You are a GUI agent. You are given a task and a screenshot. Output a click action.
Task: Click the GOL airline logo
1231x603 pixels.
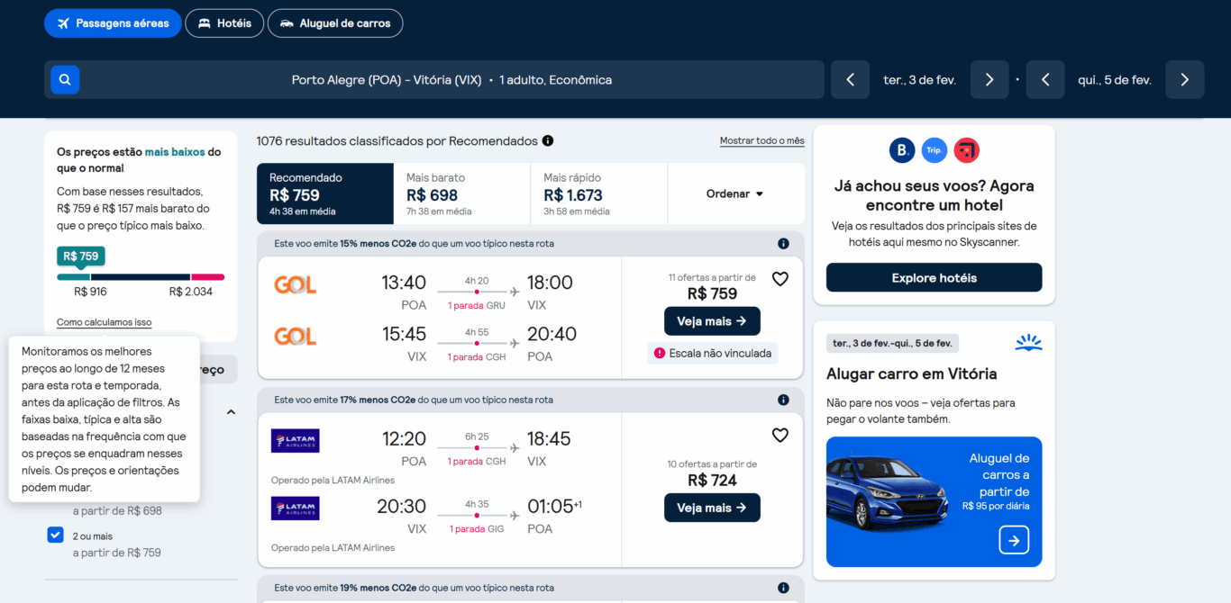[295, 284]
